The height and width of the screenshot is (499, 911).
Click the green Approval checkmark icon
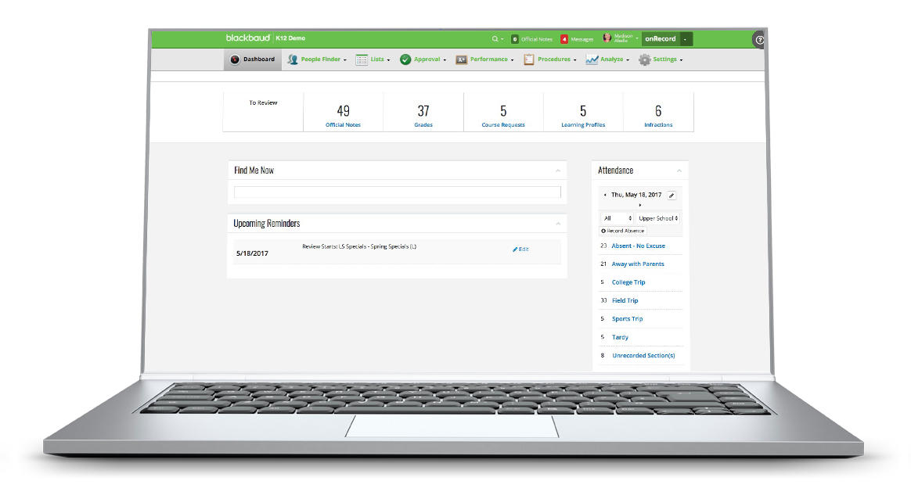tap(405, 59)
